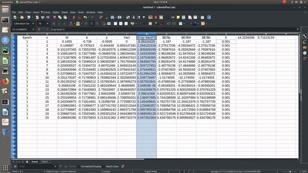Click background highlight color swatch

tap(78, 24)
